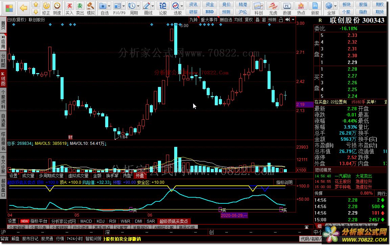Switch to the KDJ indicator tab
Screen dimensions: 390x245
click(100, 221)
